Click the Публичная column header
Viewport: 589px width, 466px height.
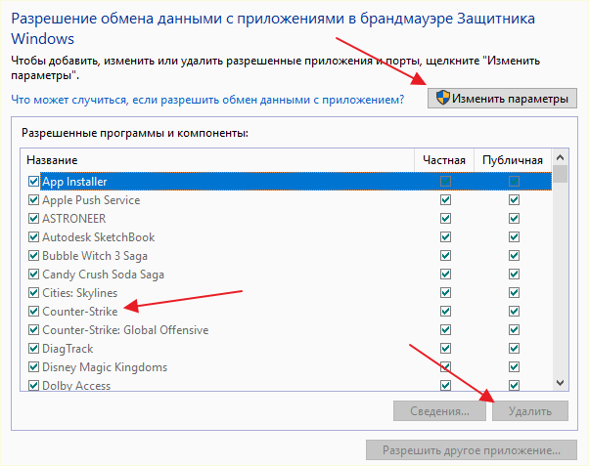point(513,160)
